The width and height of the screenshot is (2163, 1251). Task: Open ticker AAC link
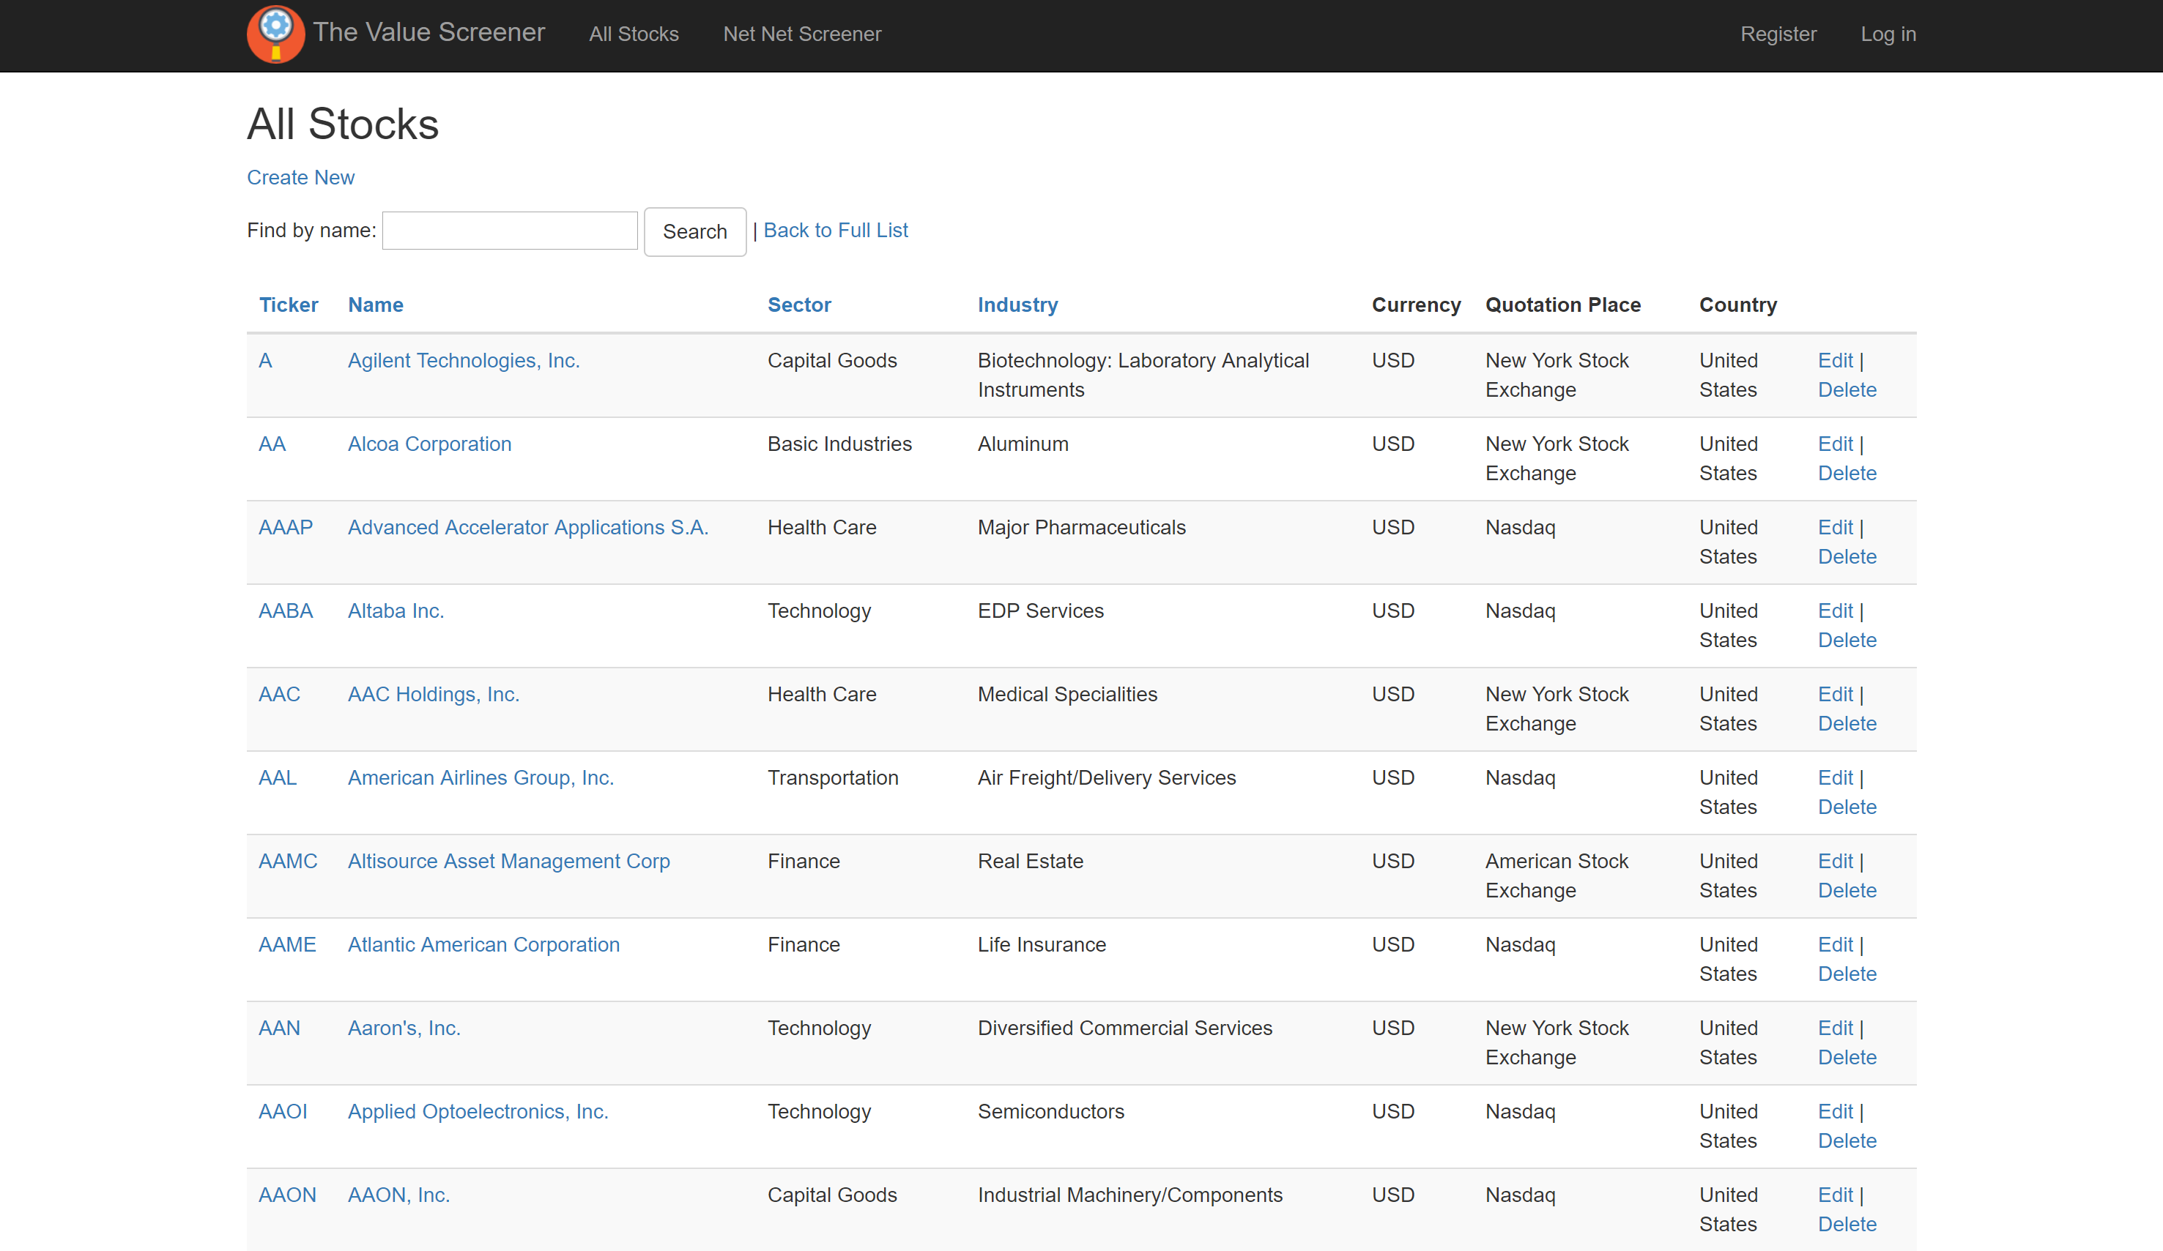pyautogui.click(x=280, y=693)
